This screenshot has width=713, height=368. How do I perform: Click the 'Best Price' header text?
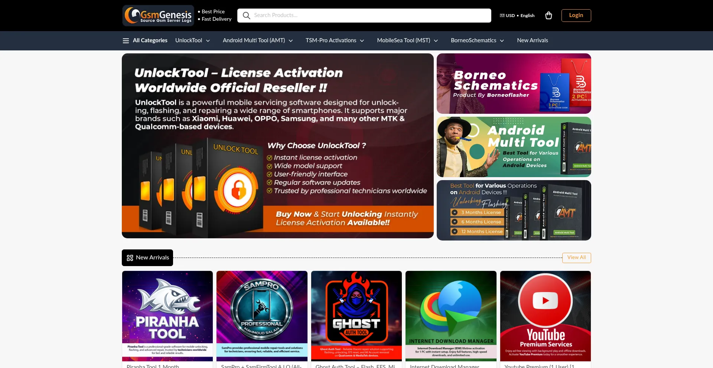(x=213, y=12)
